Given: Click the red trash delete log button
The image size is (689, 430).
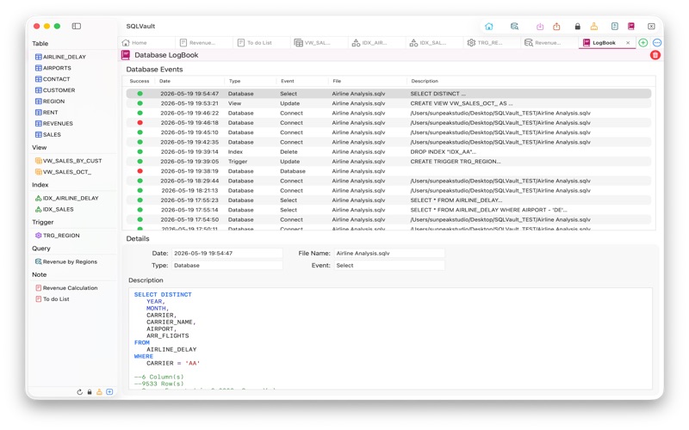Looking at the screenshot, I should (655, 55).
